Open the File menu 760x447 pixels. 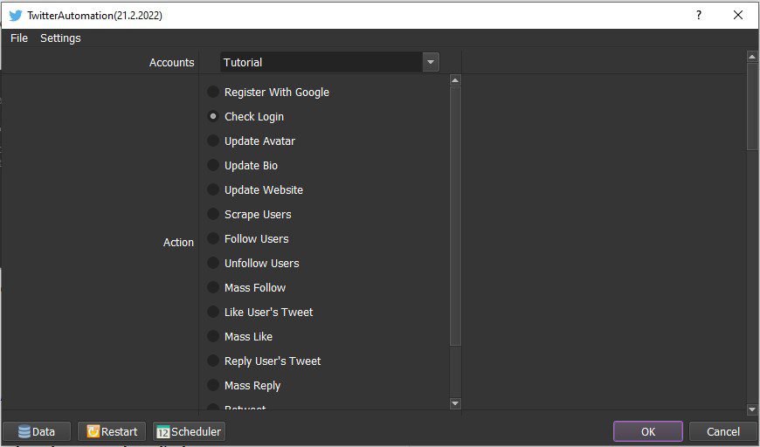coord(19,38)
